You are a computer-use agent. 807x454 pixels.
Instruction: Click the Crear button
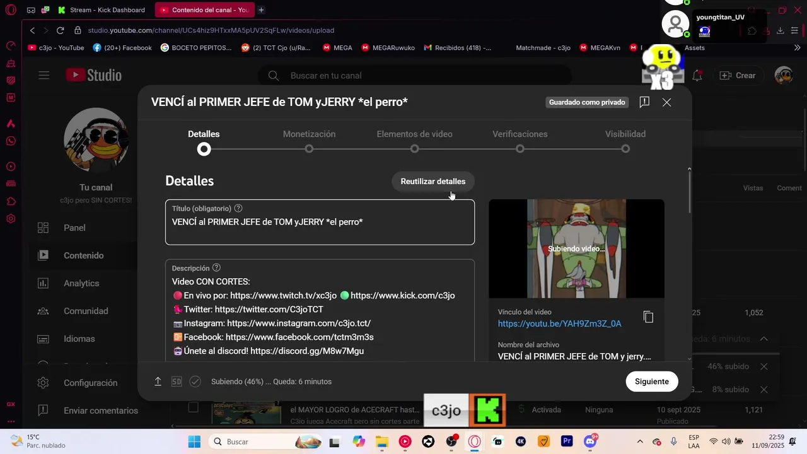click(737, 76)
